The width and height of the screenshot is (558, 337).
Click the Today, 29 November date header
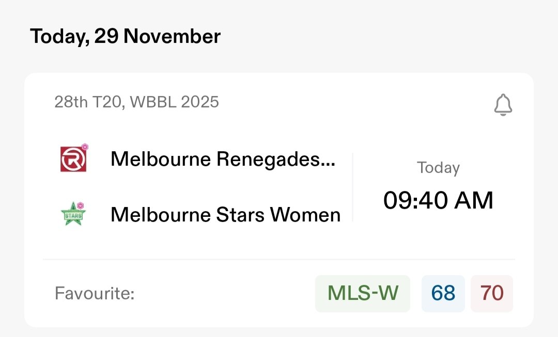click(125, 37)
